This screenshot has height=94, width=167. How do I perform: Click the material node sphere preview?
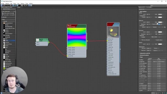pyautogui.click(x=113, y=32)
